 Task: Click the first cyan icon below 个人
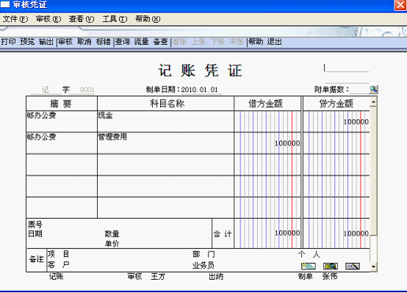click(x=308, y=266)
